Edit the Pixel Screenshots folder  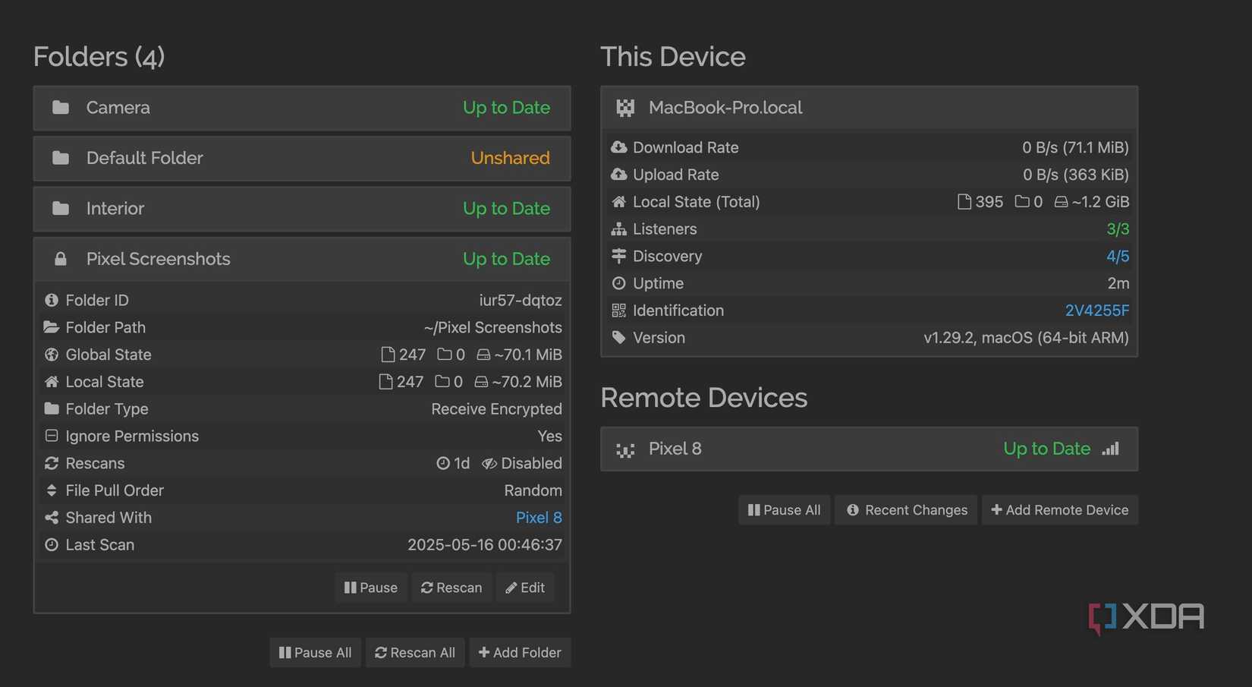tap(525, 588)
